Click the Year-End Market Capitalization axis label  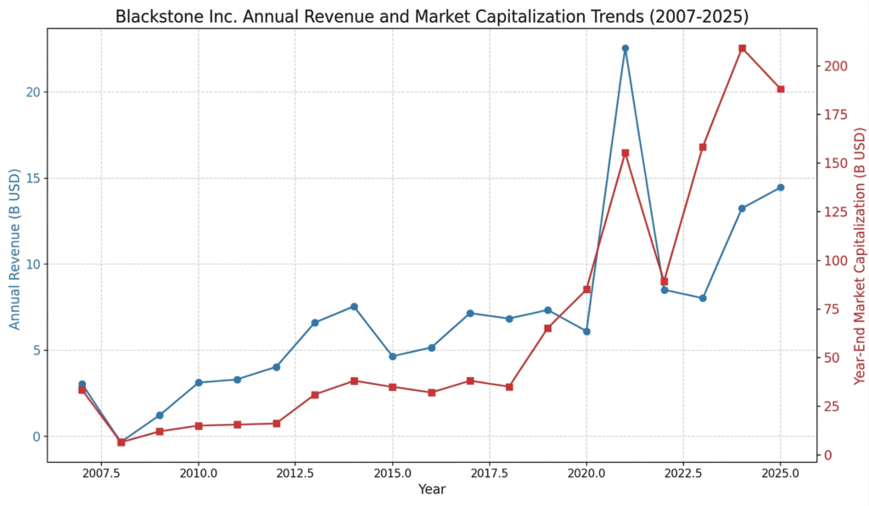click(x=860, y=246)
